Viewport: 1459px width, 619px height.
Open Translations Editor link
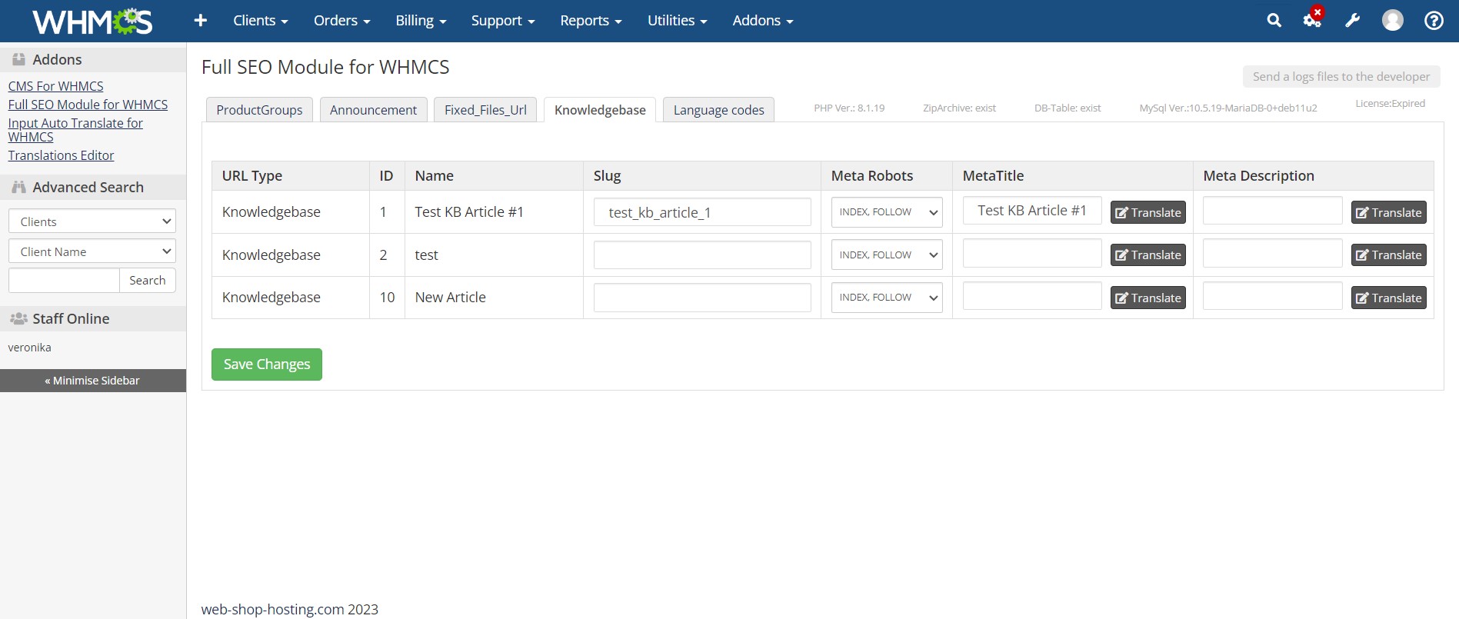(x=61, y=155)
